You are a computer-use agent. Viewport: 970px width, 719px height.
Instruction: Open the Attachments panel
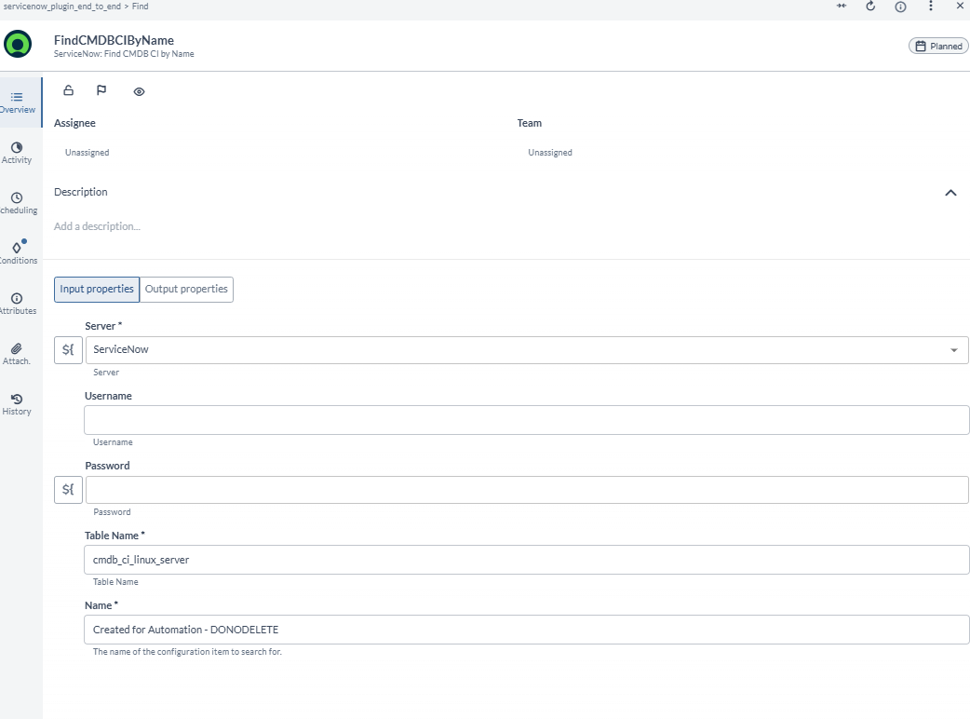[16, 353]
